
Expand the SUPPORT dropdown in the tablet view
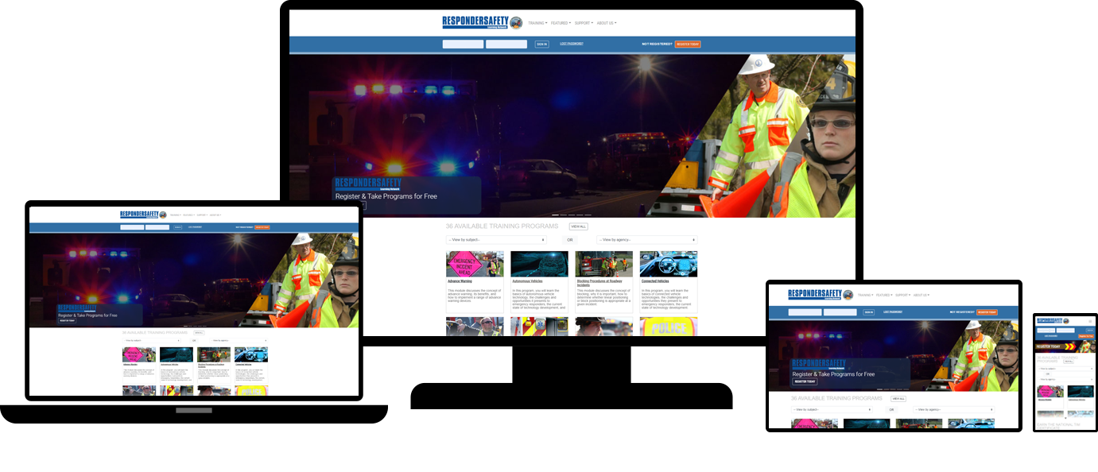(x=902, y=295)
